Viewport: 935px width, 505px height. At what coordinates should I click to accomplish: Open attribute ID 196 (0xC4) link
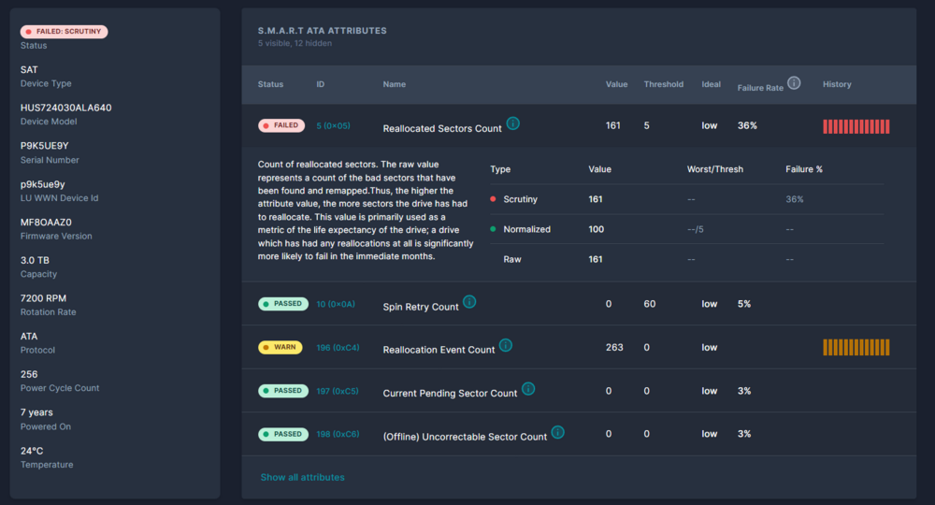(x=338, y=348)
